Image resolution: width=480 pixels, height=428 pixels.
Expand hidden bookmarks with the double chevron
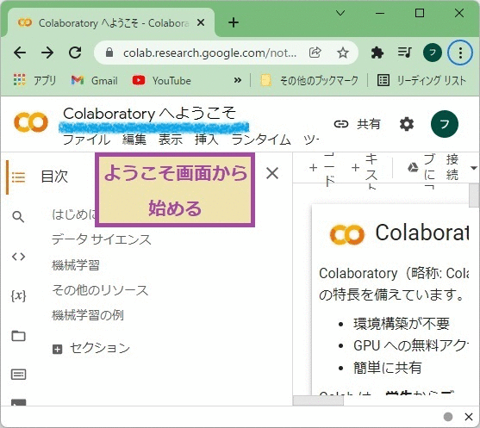coord(237,80)
